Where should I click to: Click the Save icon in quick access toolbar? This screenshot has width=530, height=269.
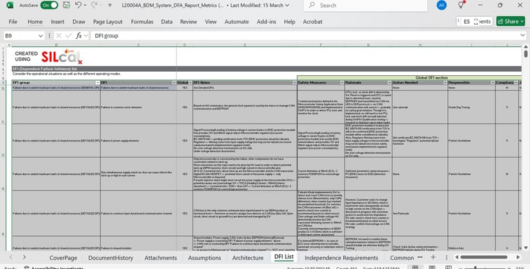[66, 5]
